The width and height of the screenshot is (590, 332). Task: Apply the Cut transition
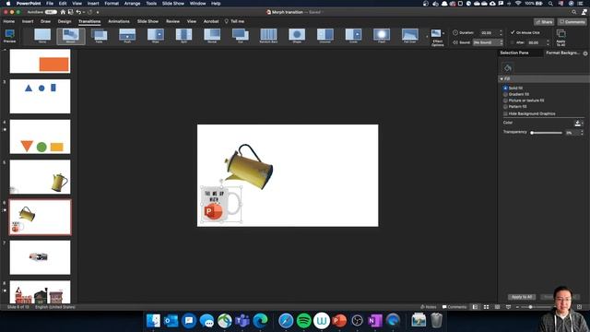point(240,36)
